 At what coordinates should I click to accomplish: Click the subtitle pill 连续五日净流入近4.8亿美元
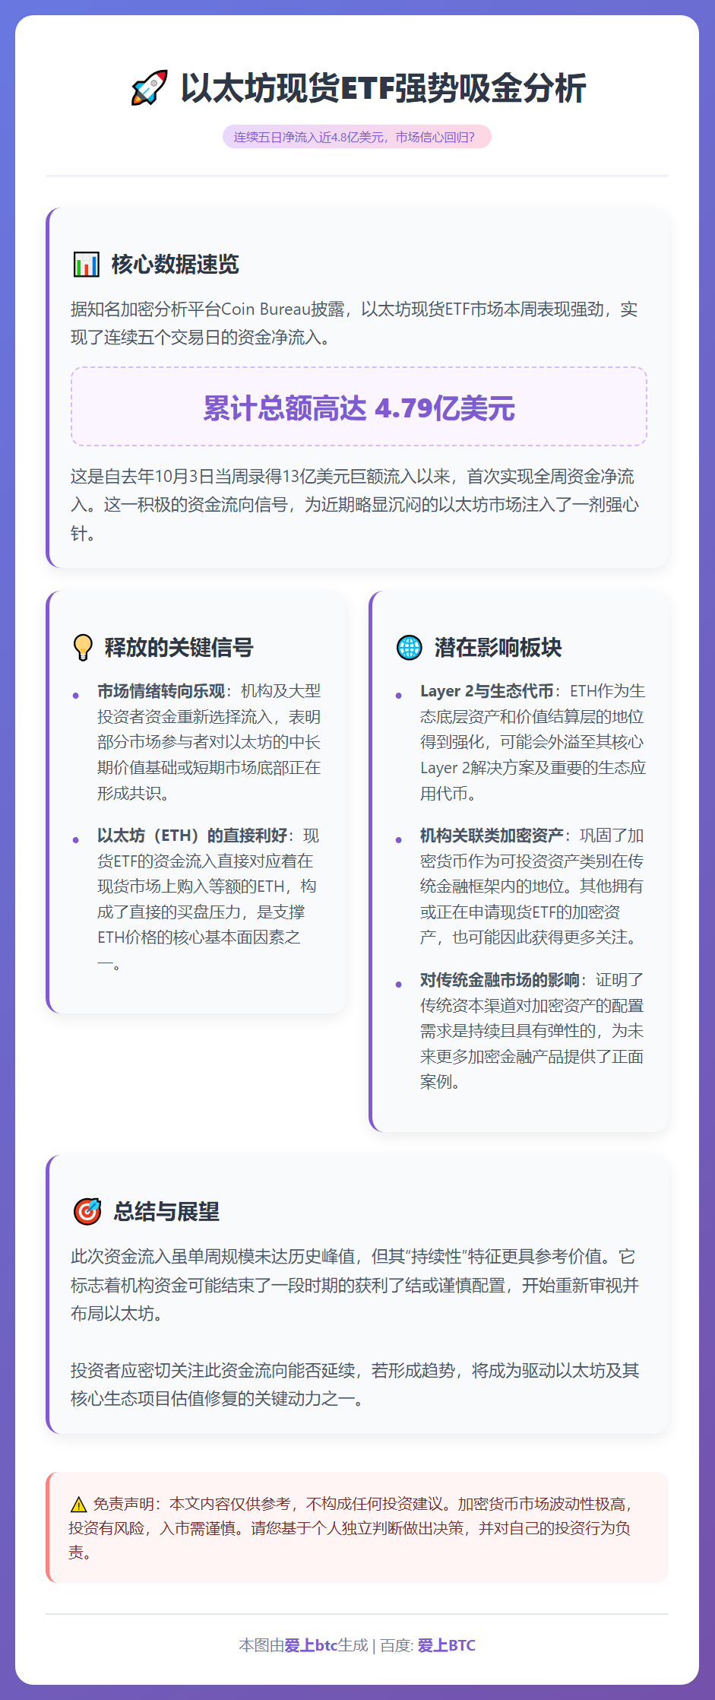tap(357, 137)
